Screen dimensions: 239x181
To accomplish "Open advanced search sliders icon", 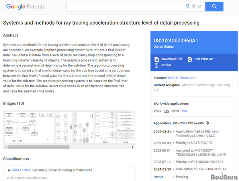I will click(200, 6).
